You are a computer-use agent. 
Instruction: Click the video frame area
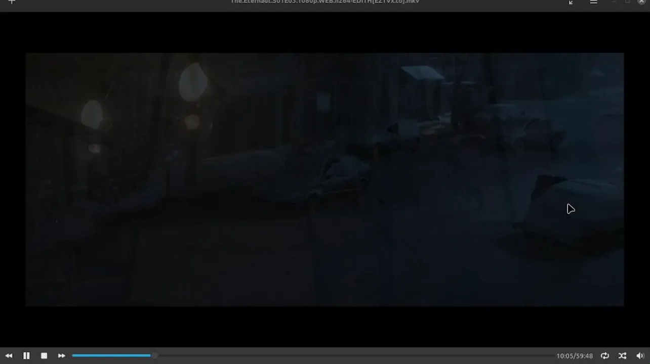point(324,179)
